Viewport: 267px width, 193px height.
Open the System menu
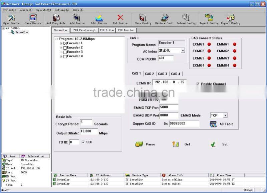9,10
